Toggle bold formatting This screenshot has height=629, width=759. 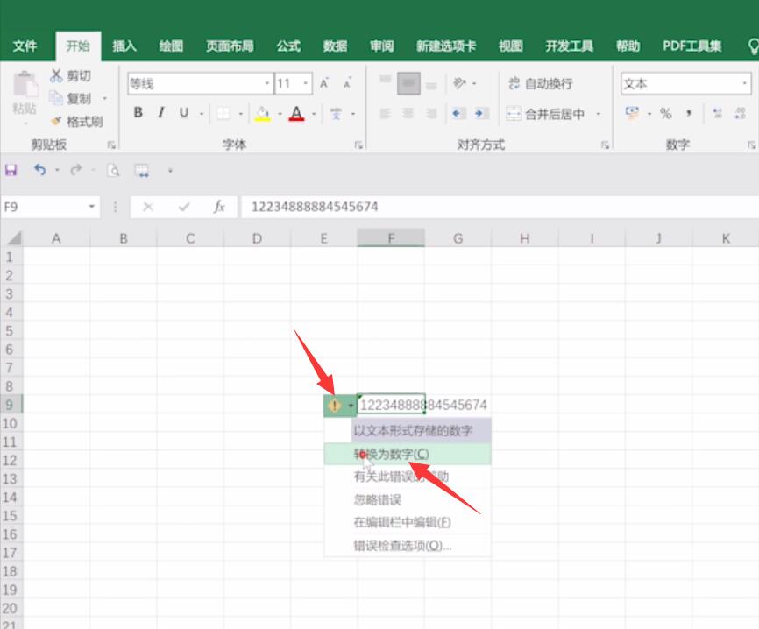tap(138, 113)
